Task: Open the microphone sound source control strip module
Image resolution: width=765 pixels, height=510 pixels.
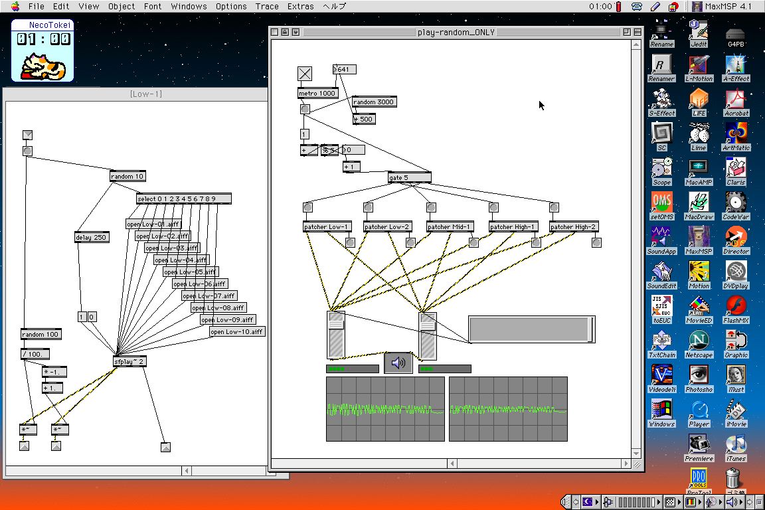Action: tap(713, 502)
